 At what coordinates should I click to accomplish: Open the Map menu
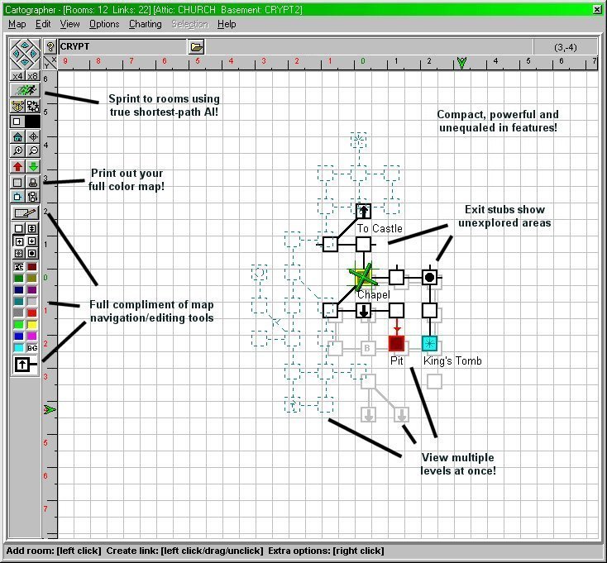click(17, 24)
